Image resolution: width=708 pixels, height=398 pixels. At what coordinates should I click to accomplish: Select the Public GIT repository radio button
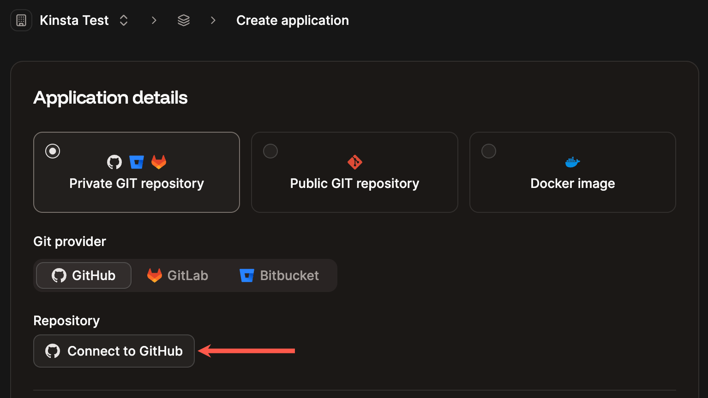[270, 151]
